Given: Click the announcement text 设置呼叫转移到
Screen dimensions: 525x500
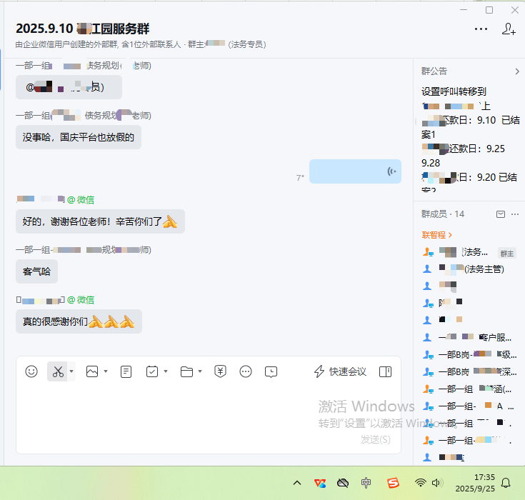Looking at the screenshot, I should point(454,91).
